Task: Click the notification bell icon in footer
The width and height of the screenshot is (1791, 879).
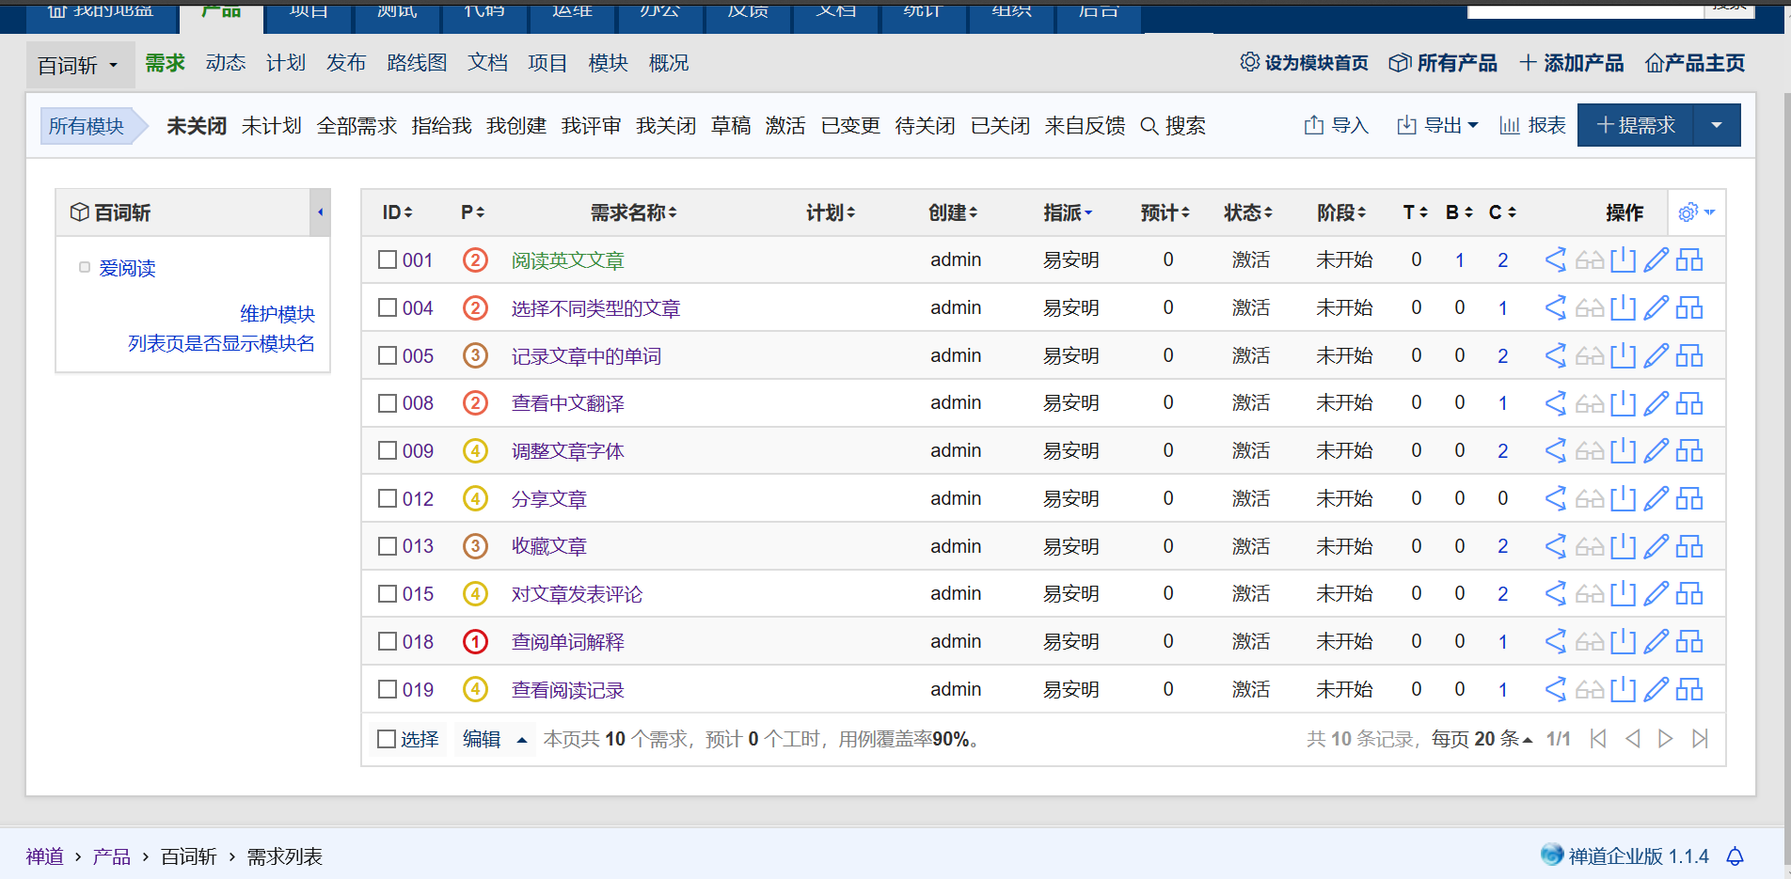Action: pos(1736,856)
